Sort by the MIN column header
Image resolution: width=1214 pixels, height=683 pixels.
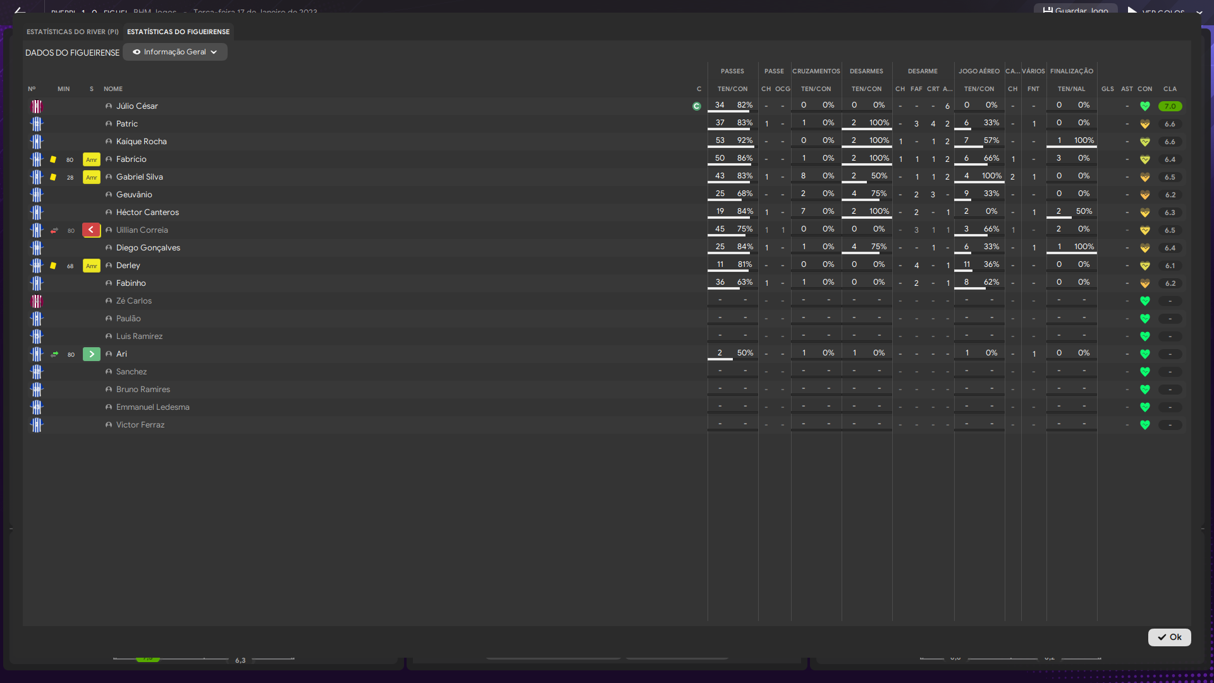tap(64, 89)
